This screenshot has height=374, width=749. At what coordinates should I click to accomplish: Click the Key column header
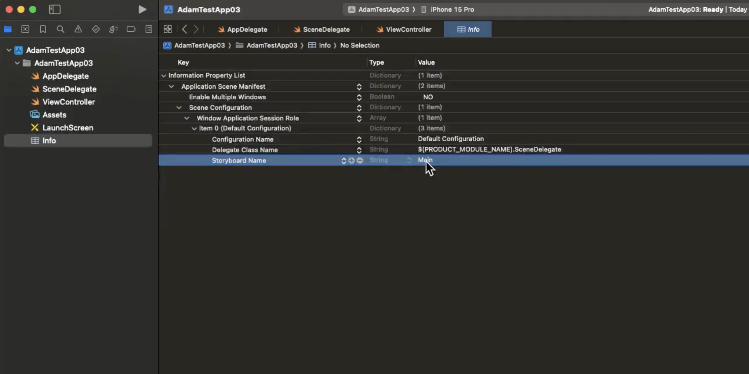click(183, 62)
